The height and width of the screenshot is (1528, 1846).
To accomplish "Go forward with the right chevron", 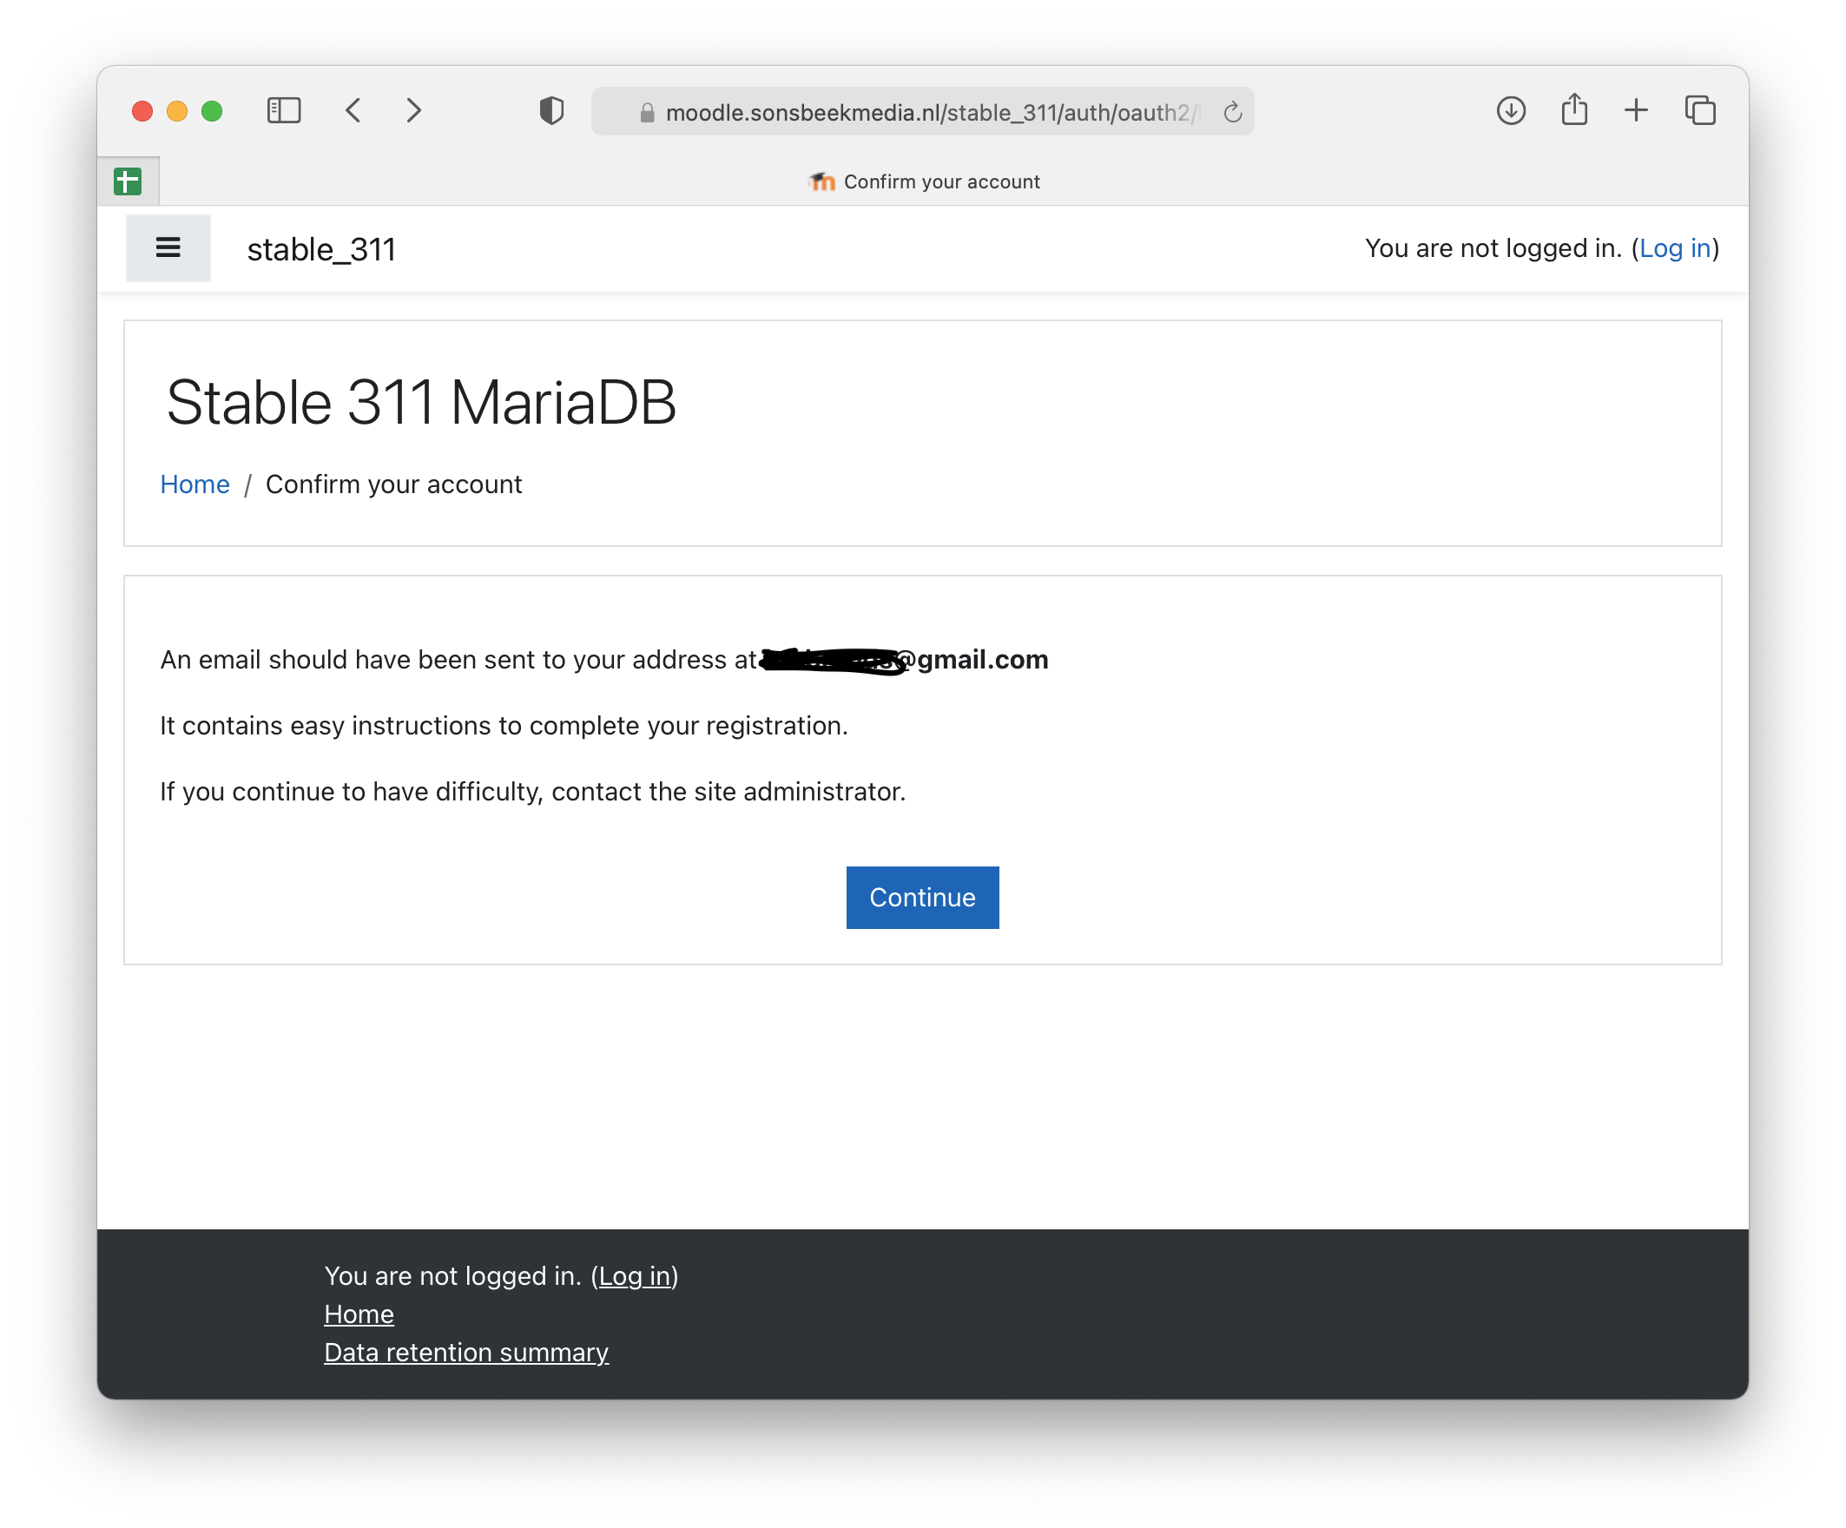I will pos(414,111).
